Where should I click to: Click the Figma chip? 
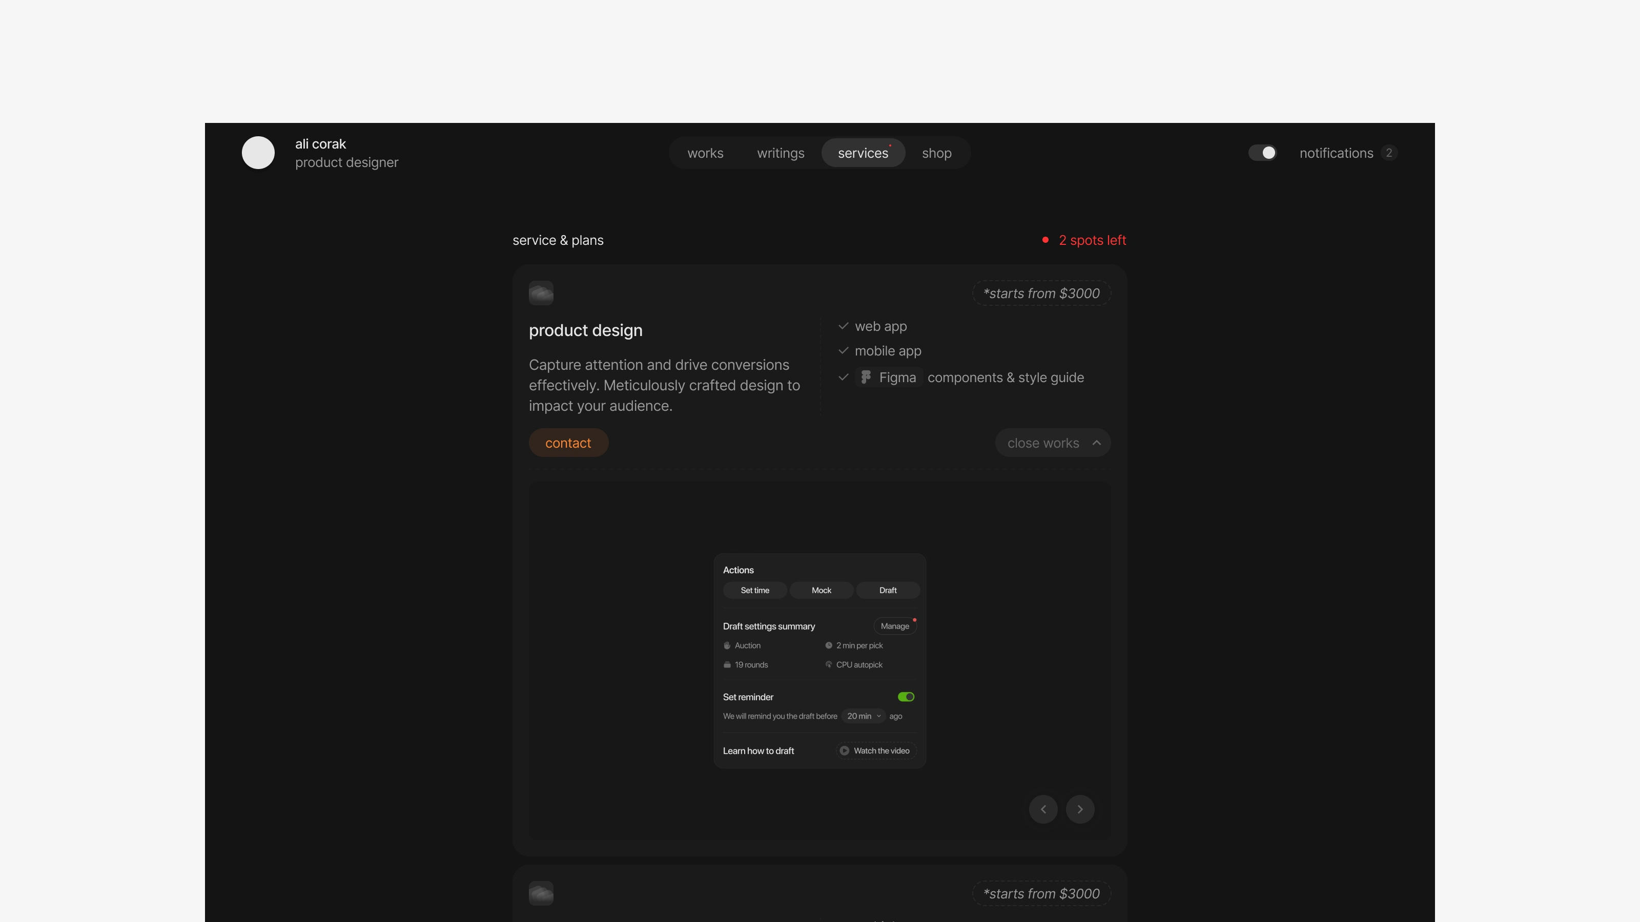pos(888,378)
